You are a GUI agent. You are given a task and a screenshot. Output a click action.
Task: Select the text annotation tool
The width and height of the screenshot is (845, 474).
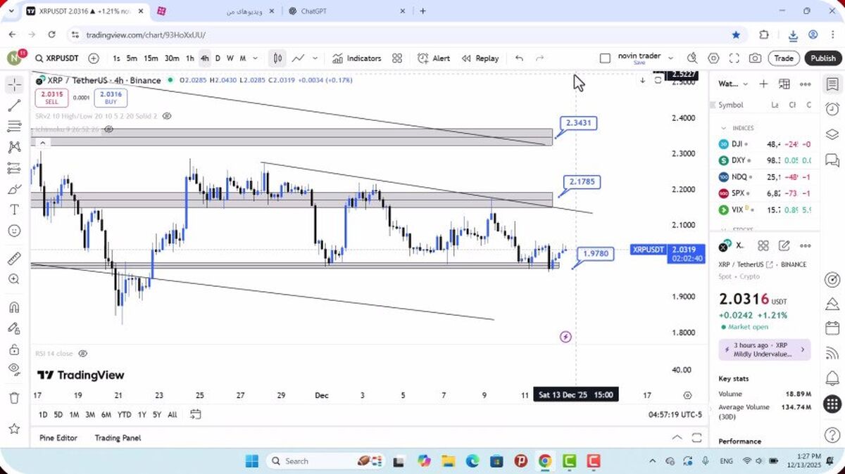pyautogui.click(x=14, y=210)
